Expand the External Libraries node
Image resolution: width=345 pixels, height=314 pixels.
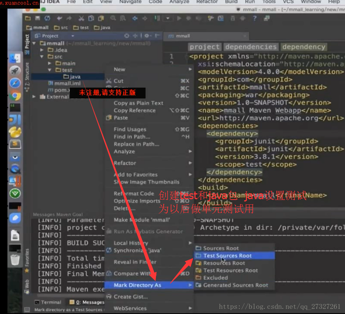(34, 97)
